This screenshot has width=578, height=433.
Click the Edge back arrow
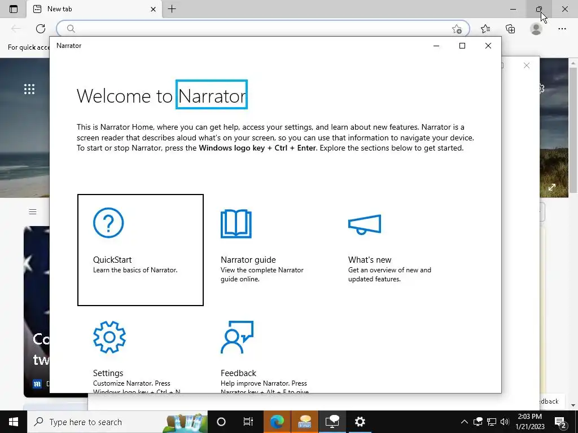[16, 29]
